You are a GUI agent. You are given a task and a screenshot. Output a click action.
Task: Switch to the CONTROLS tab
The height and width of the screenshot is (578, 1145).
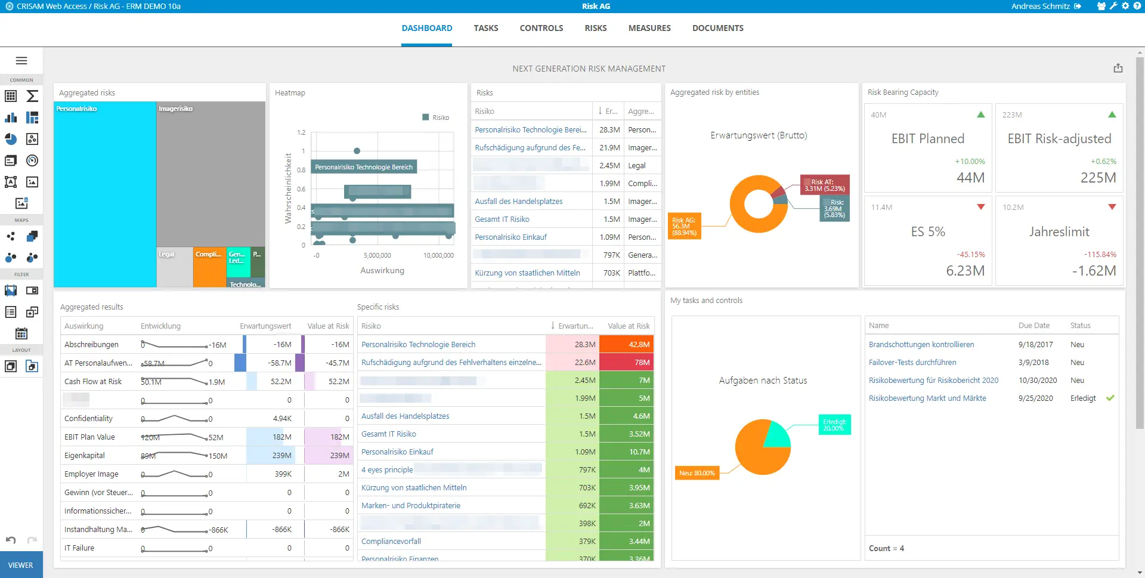(541, 28)
